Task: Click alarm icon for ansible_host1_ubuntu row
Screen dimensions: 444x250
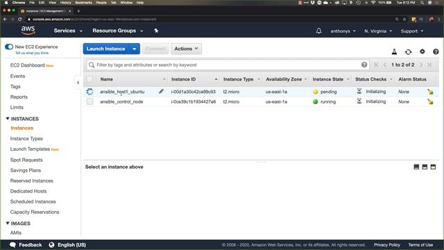Action: pos(430,92)
